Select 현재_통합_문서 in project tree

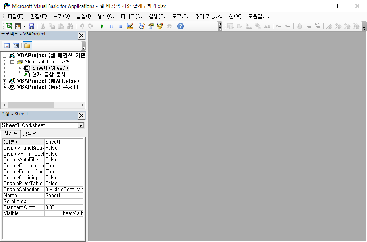point(49,74)
